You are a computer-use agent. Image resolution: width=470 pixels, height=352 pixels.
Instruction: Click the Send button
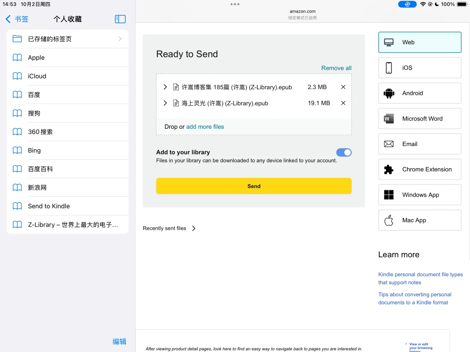coord(254,186)
